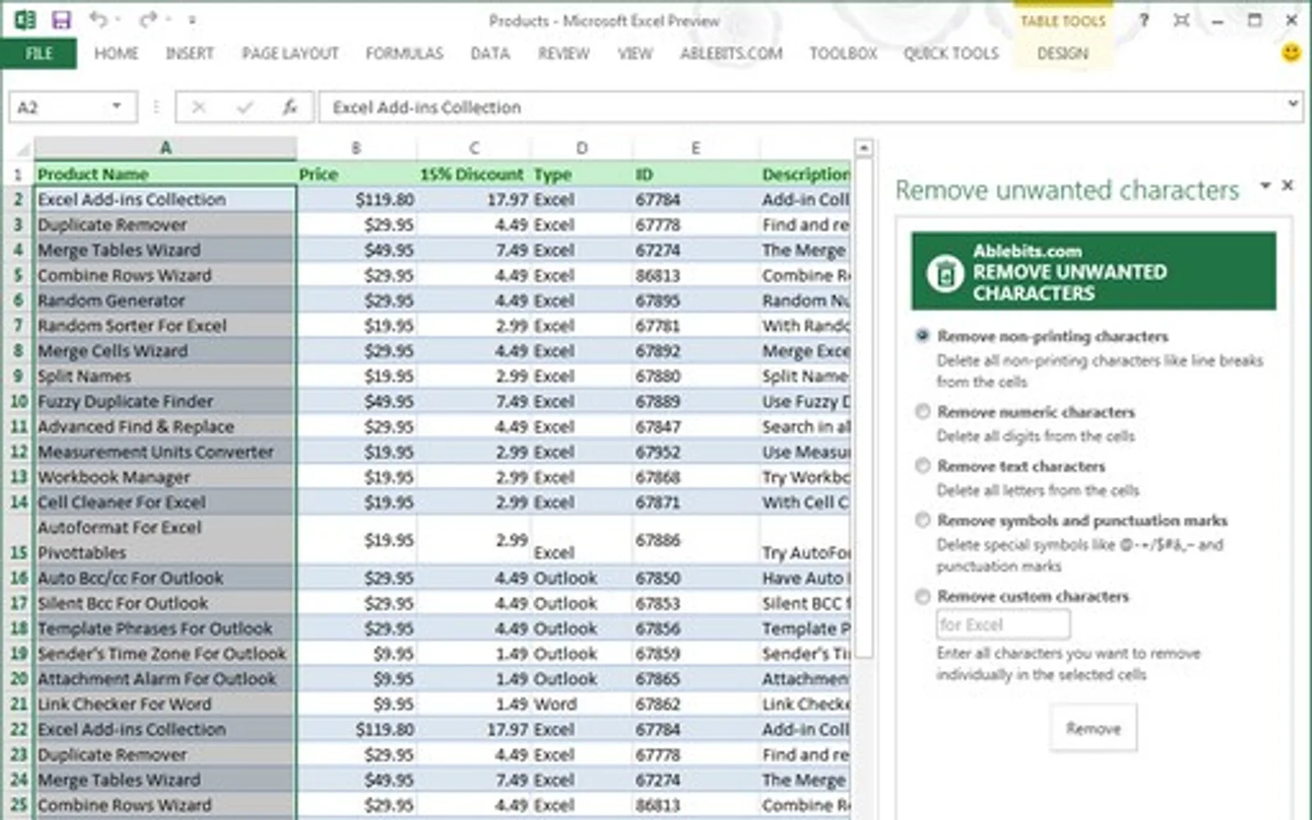Click the Excel application icon
Screen dimensions: 1312x820
[25, 20]
